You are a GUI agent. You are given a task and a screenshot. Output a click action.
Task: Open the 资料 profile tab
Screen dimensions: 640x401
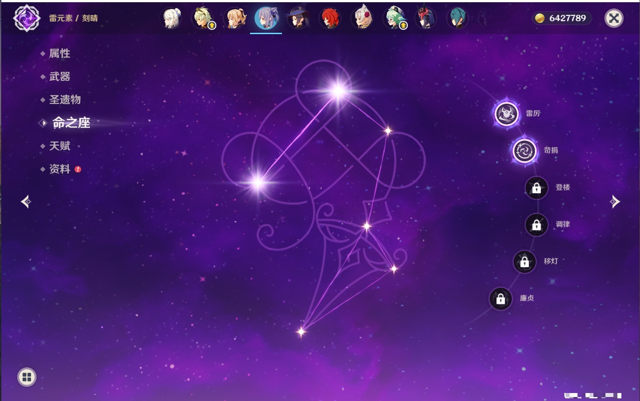click(59, 169)
